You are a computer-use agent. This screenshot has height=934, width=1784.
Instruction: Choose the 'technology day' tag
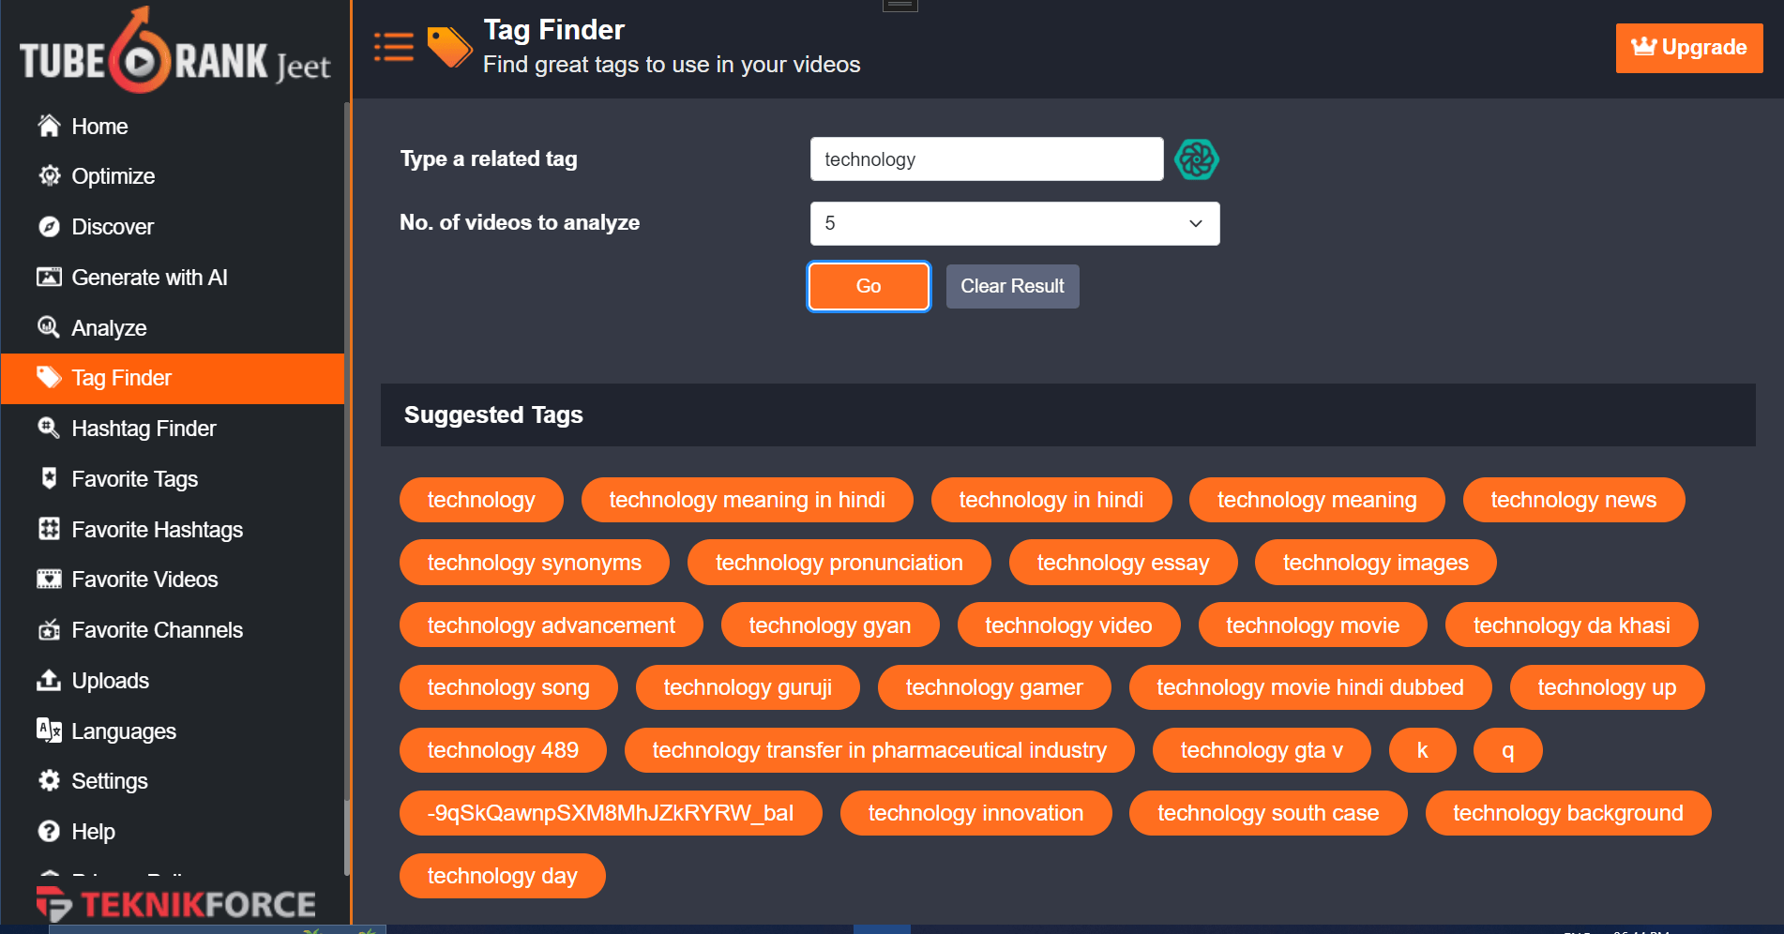coord(502,876)
